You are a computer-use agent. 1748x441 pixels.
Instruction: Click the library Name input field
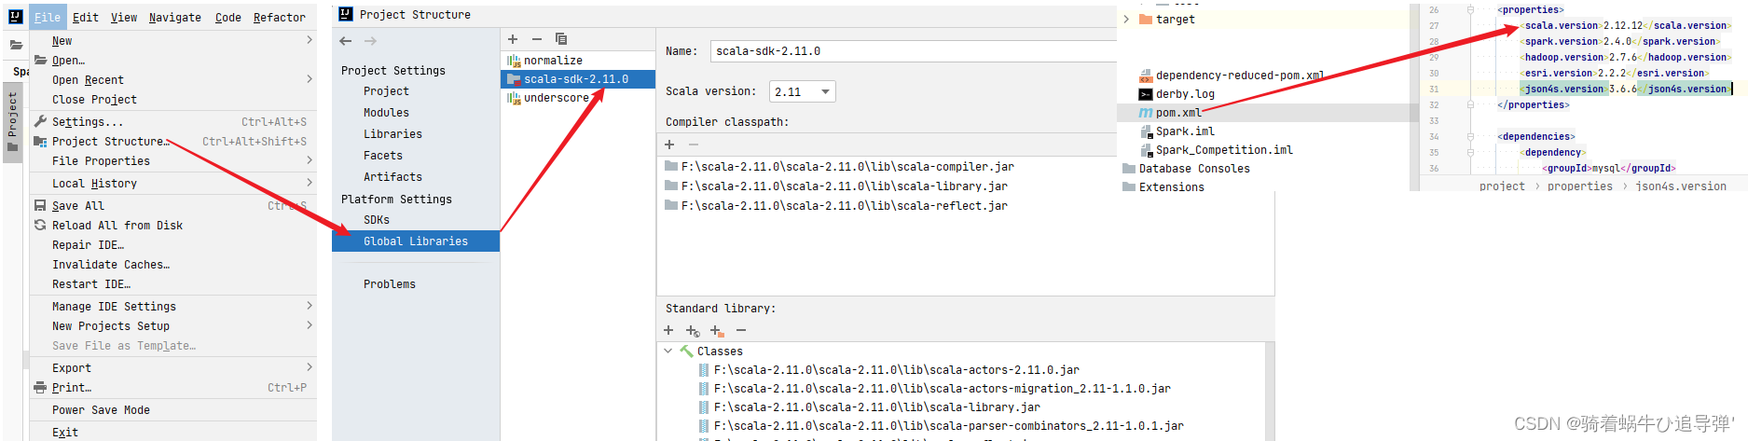point(914,51)
